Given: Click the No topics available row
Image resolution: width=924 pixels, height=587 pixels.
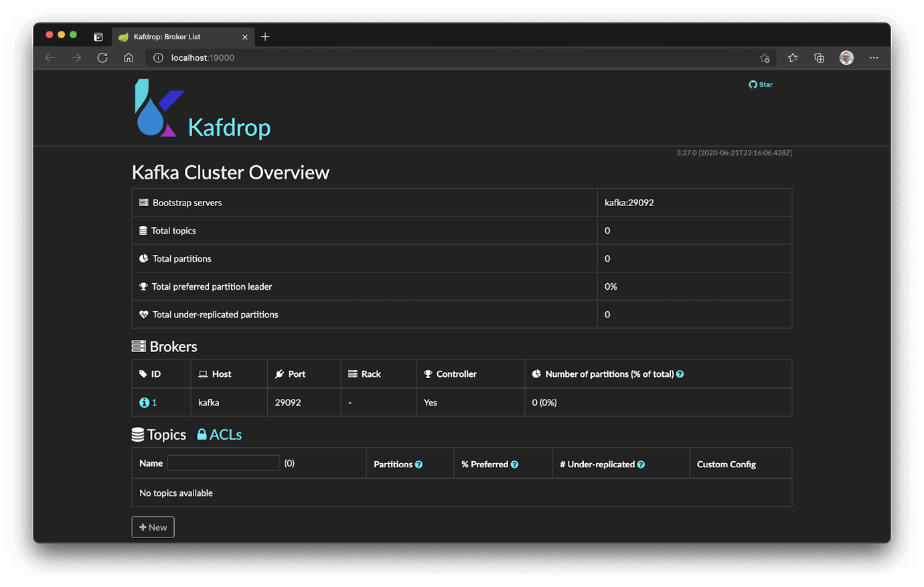Looking at the screenshot, I should [462, 493].
